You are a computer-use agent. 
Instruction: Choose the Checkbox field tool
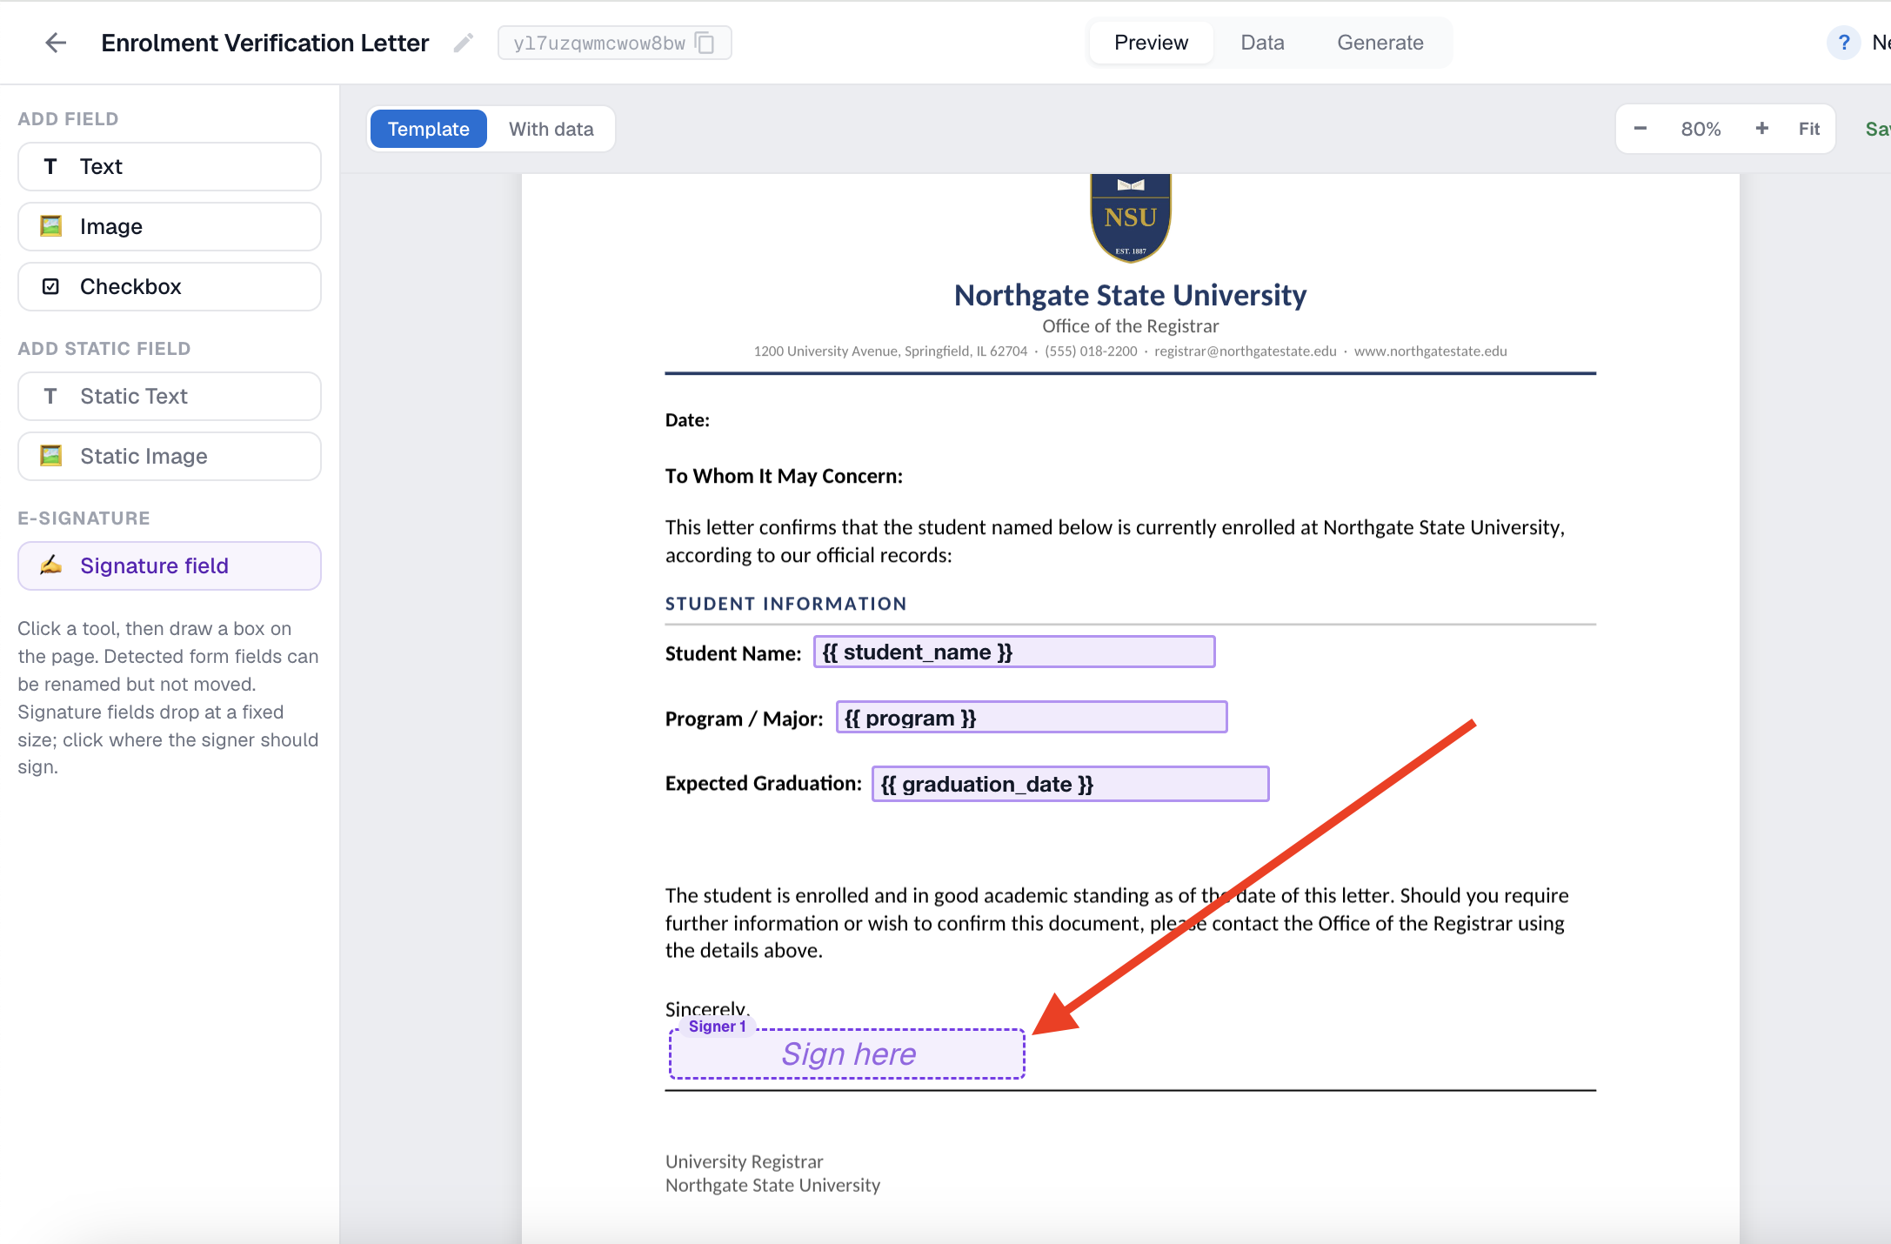coord(170,286)
